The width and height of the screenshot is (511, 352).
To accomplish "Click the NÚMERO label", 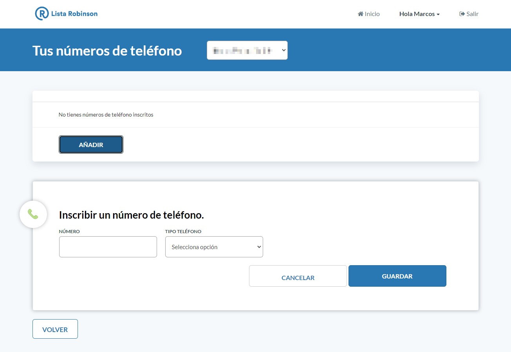I will [69, 232].
